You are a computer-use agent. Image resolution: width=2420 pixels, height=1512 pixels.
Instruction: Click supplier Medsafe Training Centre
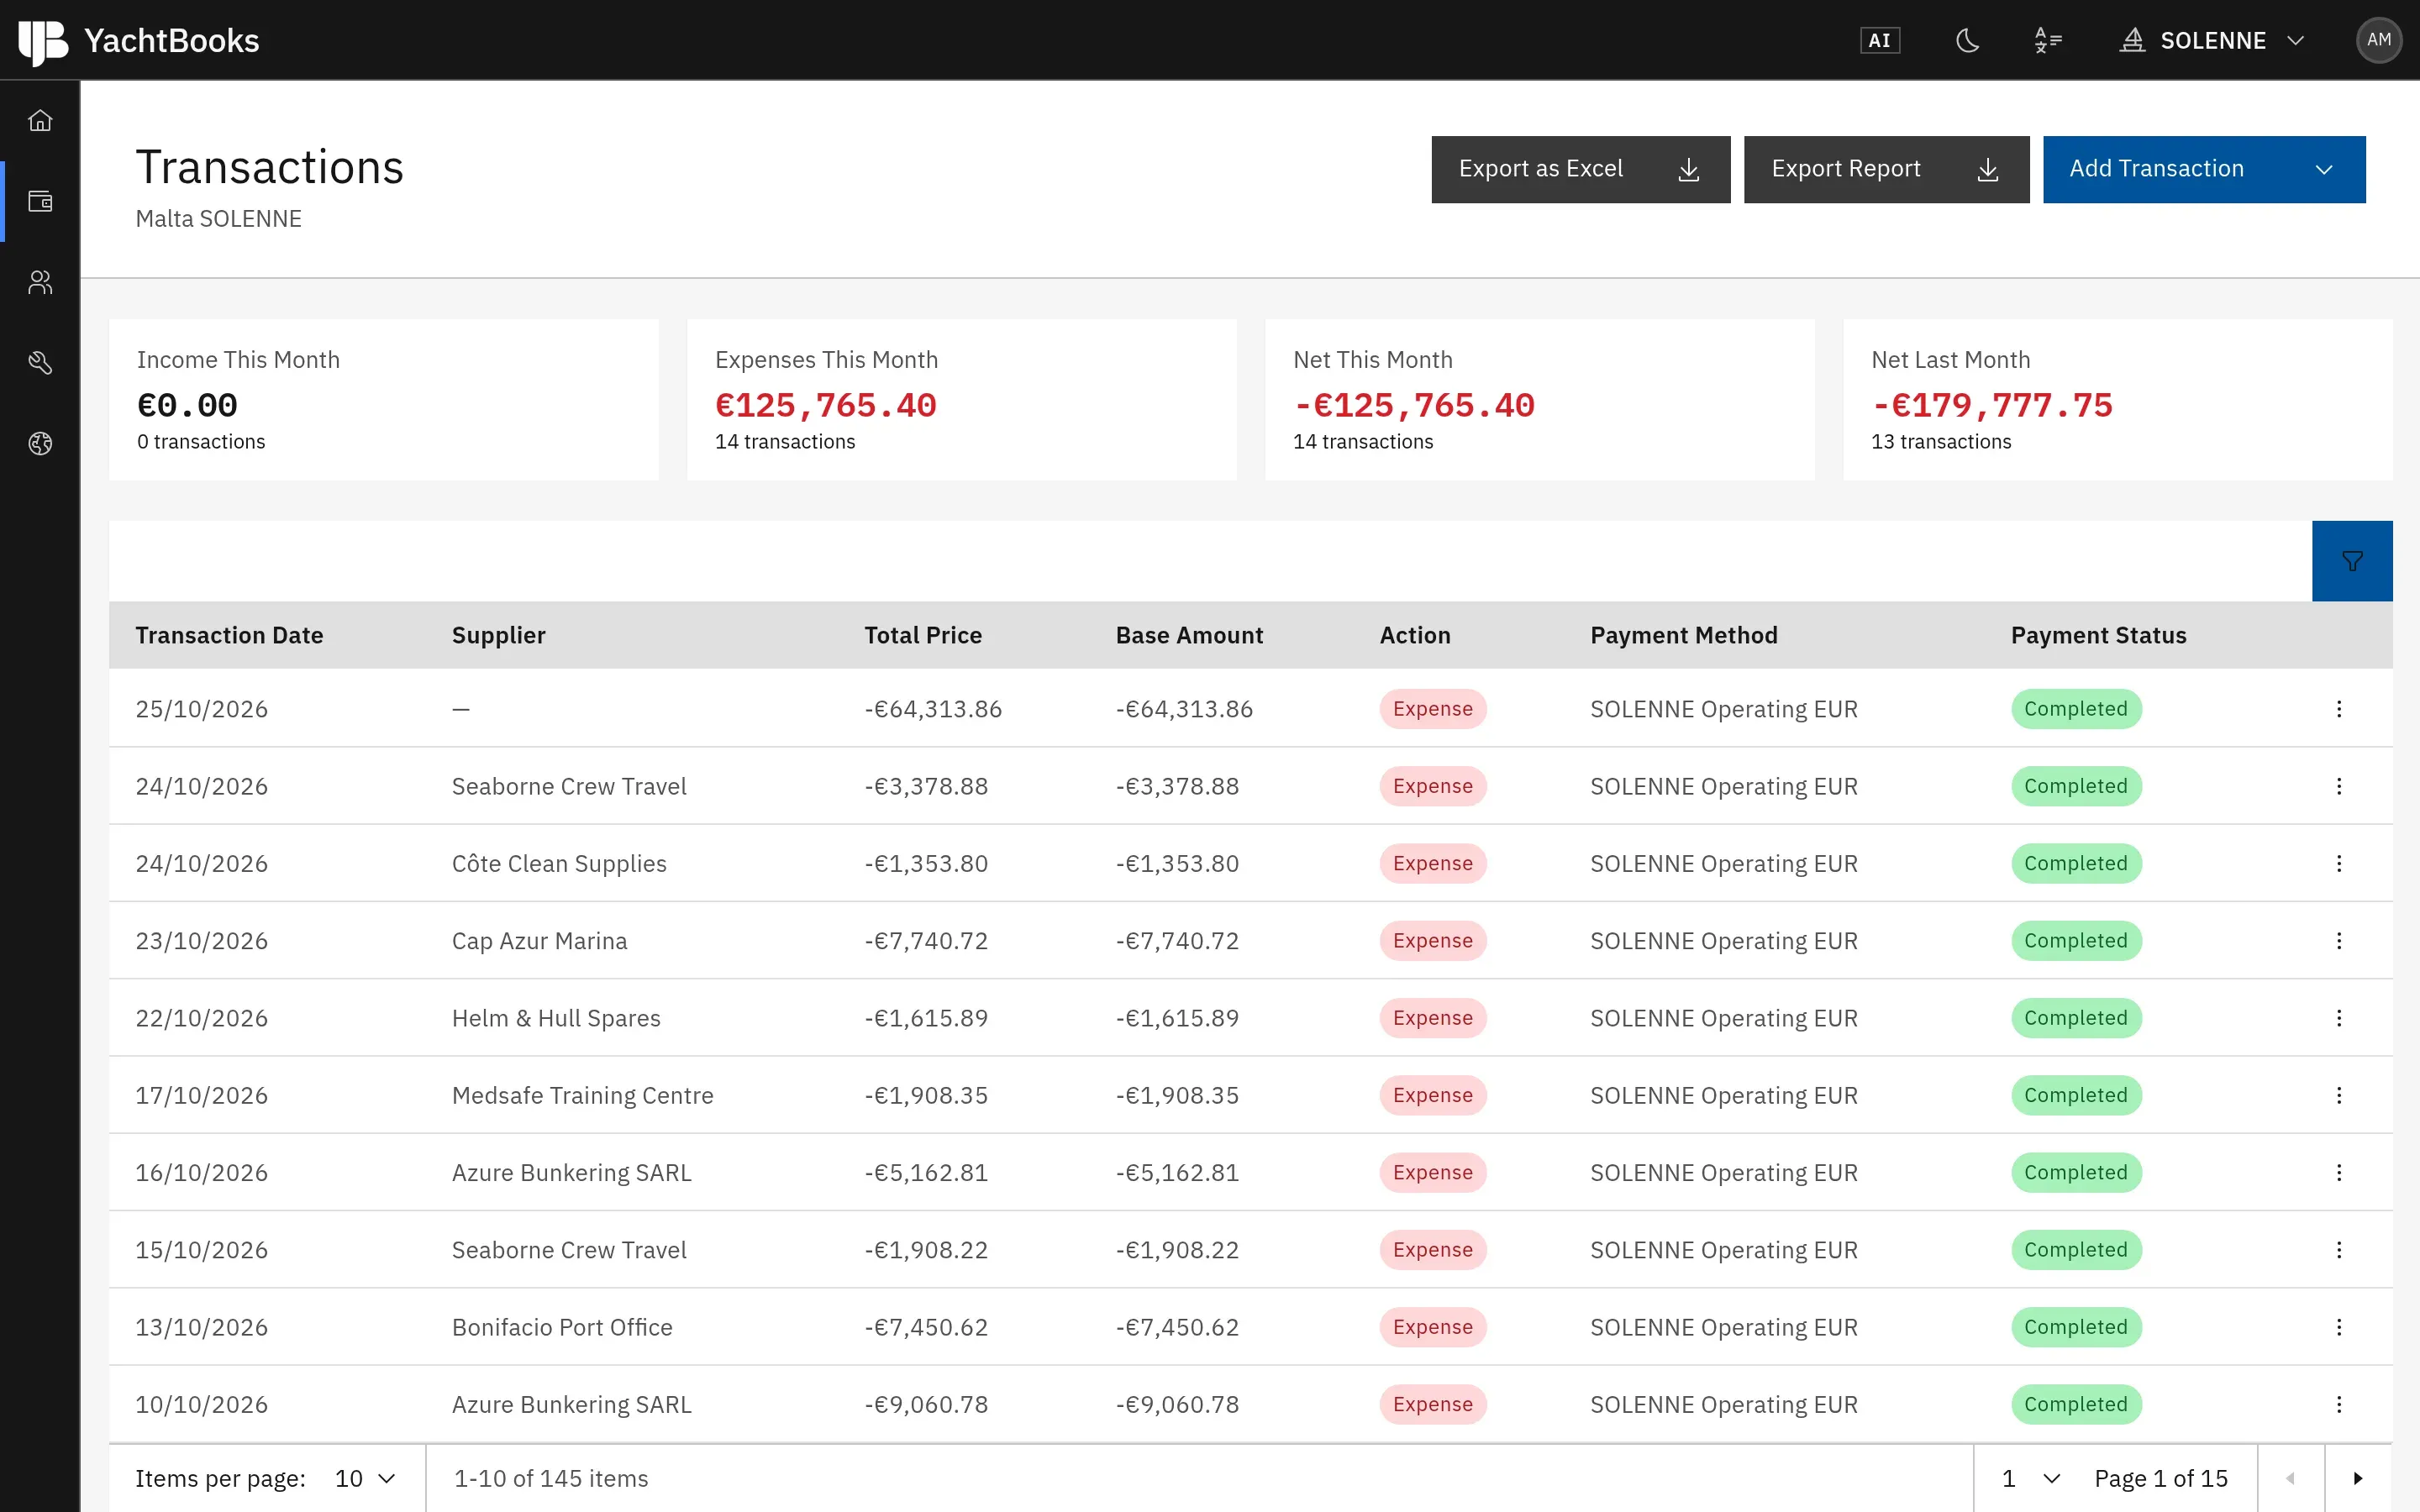coord(582,1095)
